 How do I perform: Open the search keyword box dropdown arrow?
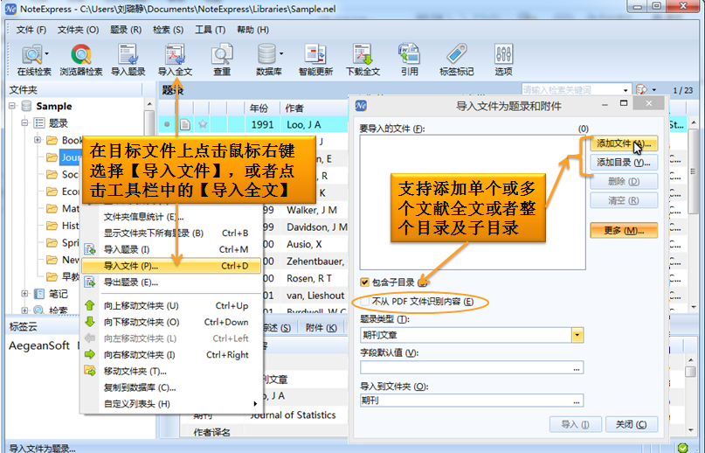point(625,90)
